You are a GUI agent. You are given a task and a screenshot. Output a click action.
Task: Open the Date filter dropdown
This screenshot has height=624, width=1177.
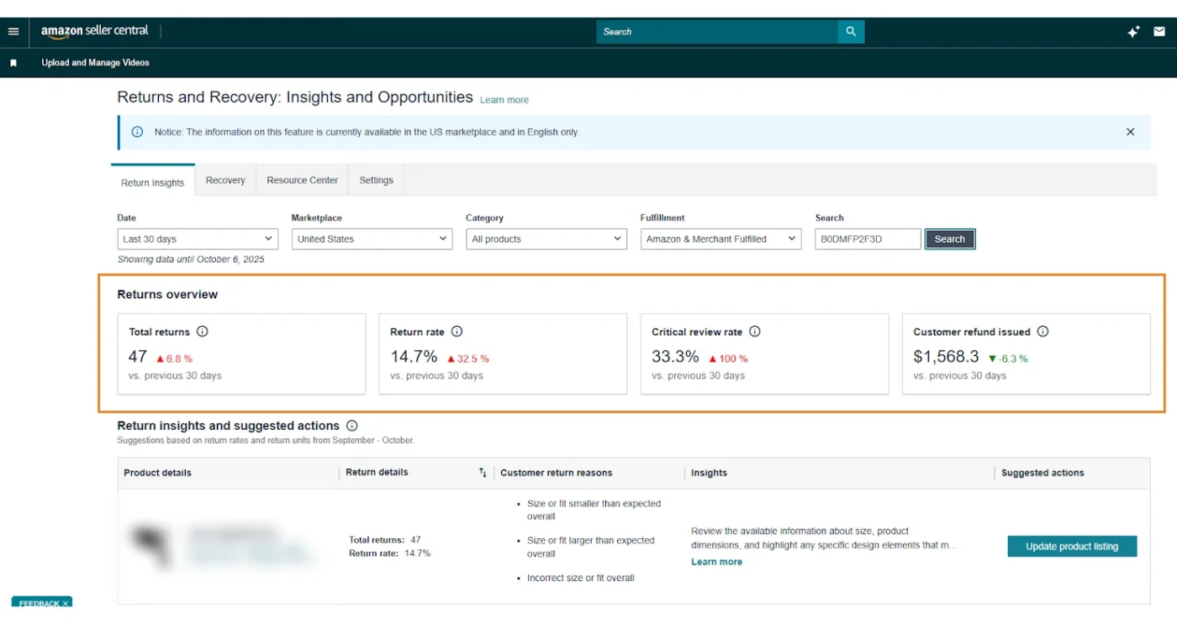click(x=198, y=239)
